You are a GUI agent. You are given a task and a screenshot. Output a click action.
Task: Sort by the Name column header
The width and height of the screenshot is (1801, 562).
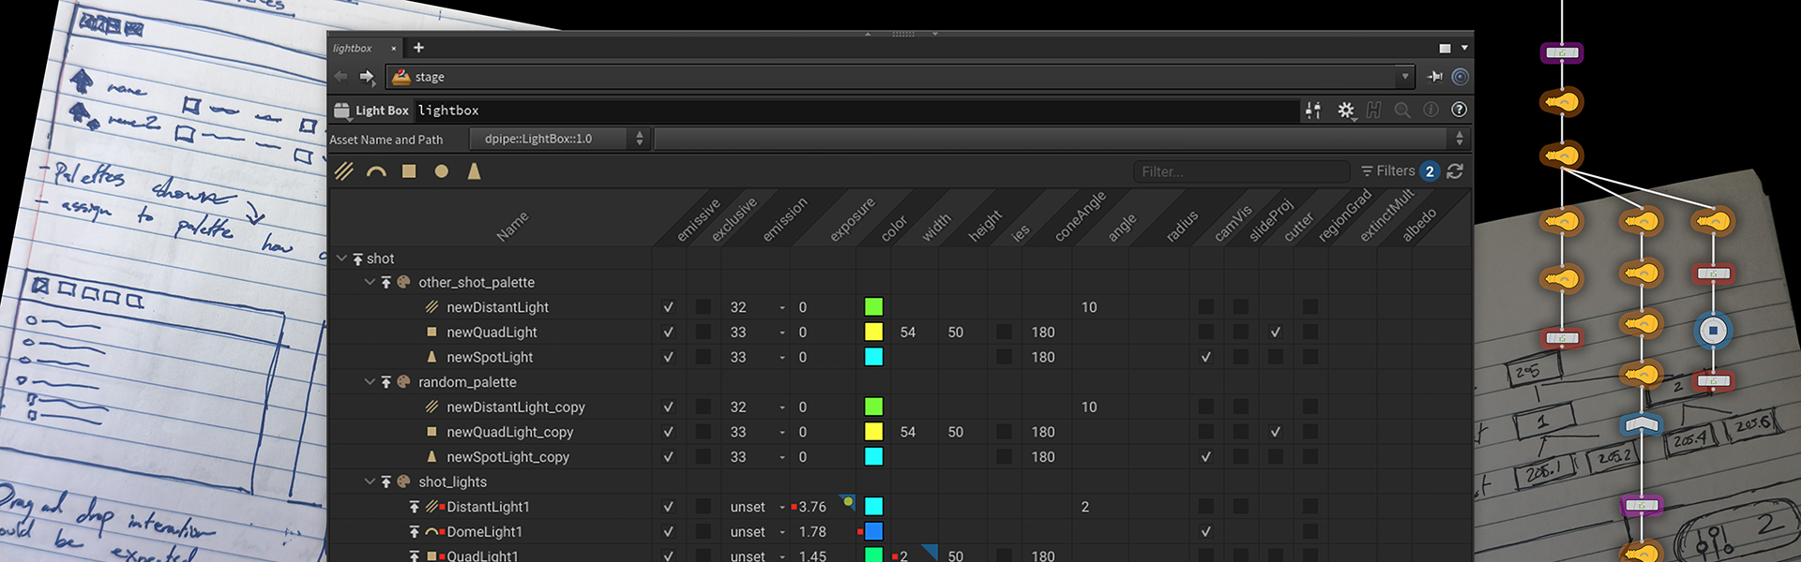click(512, 227)
